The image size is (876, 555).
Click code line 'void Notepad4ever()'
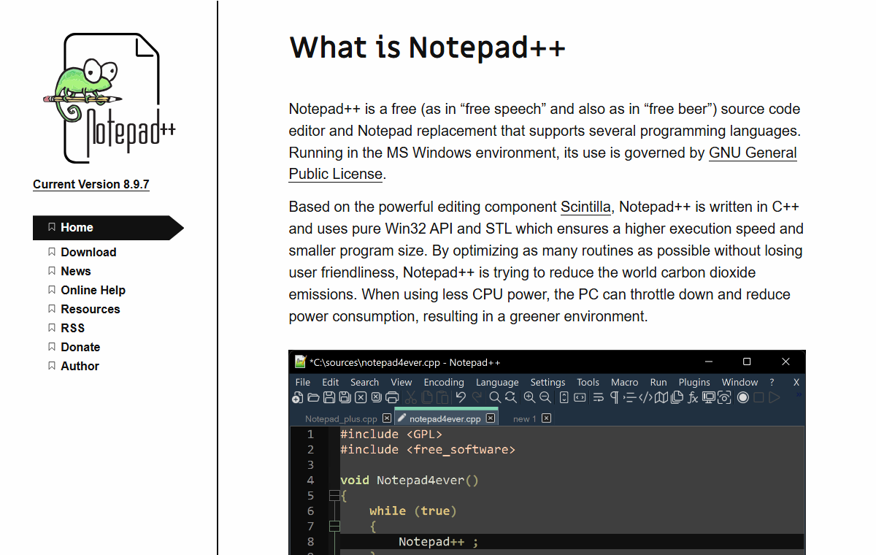point(409,480)
